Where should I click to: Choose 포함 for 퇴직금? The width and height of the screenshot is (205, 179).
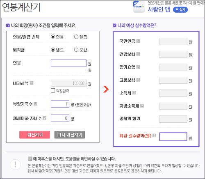(76, 50)
